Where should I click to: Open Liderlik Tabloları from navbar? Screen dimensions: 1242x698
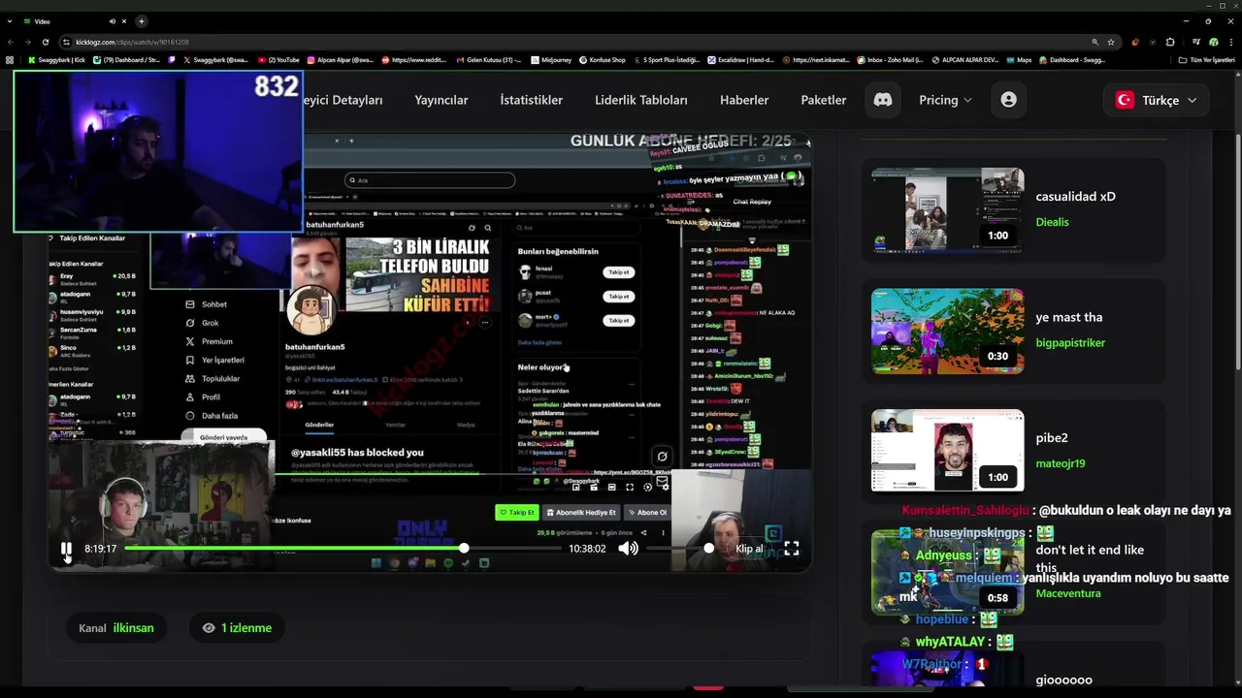click(641, 100)
